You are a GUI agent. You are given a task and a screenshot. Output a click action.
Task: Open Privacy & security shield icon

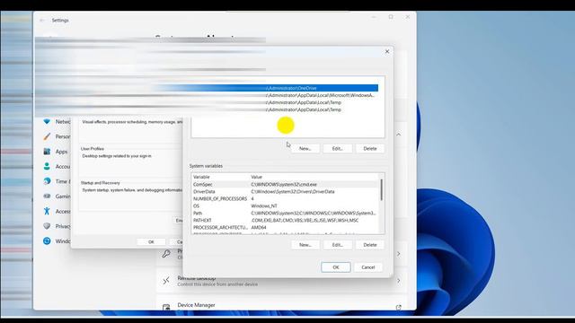point(47,226)
